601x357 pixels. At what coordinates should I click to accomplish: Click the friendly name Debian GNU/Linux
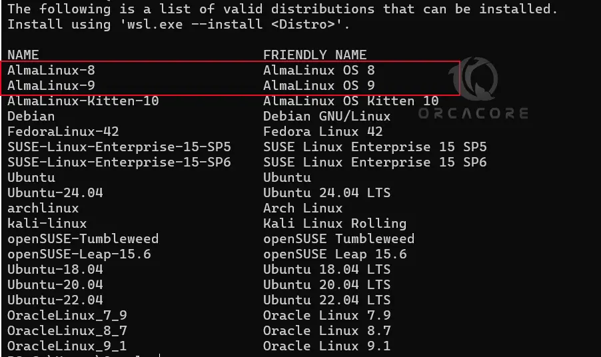[x=326, y=116]
